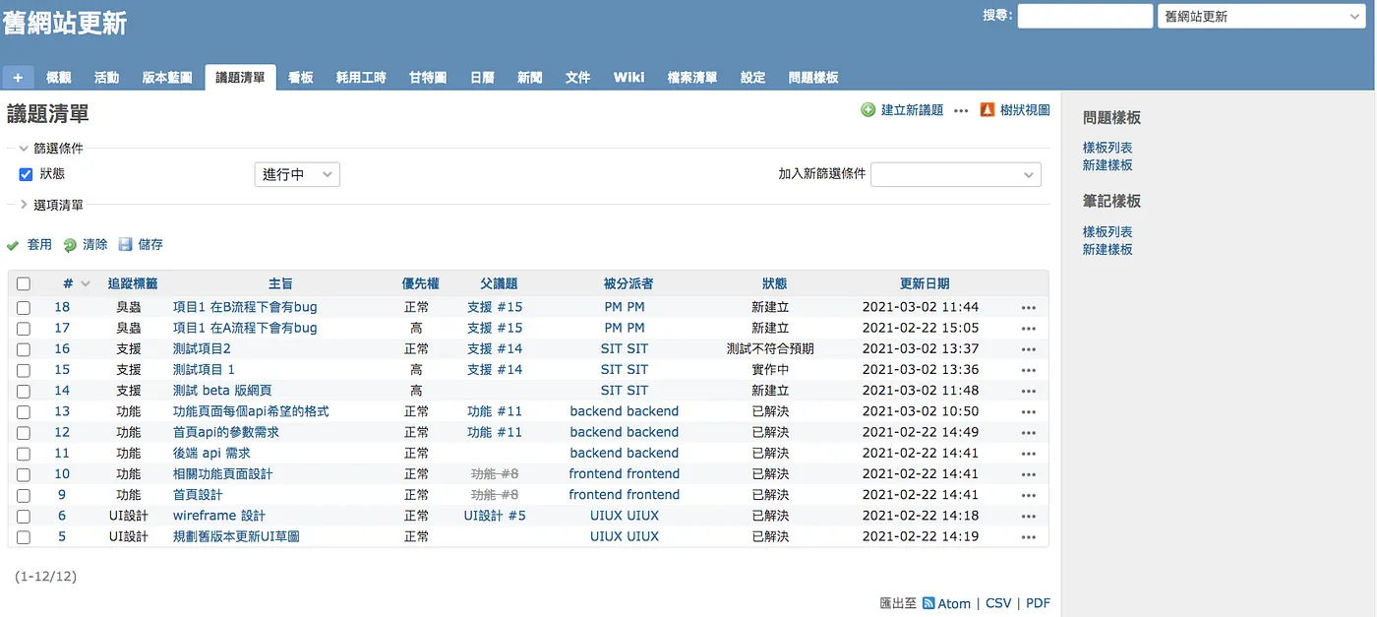The width and height of the screenshot is (1377, 617).
Task: Check the box for issue 16
Action: 24,349
